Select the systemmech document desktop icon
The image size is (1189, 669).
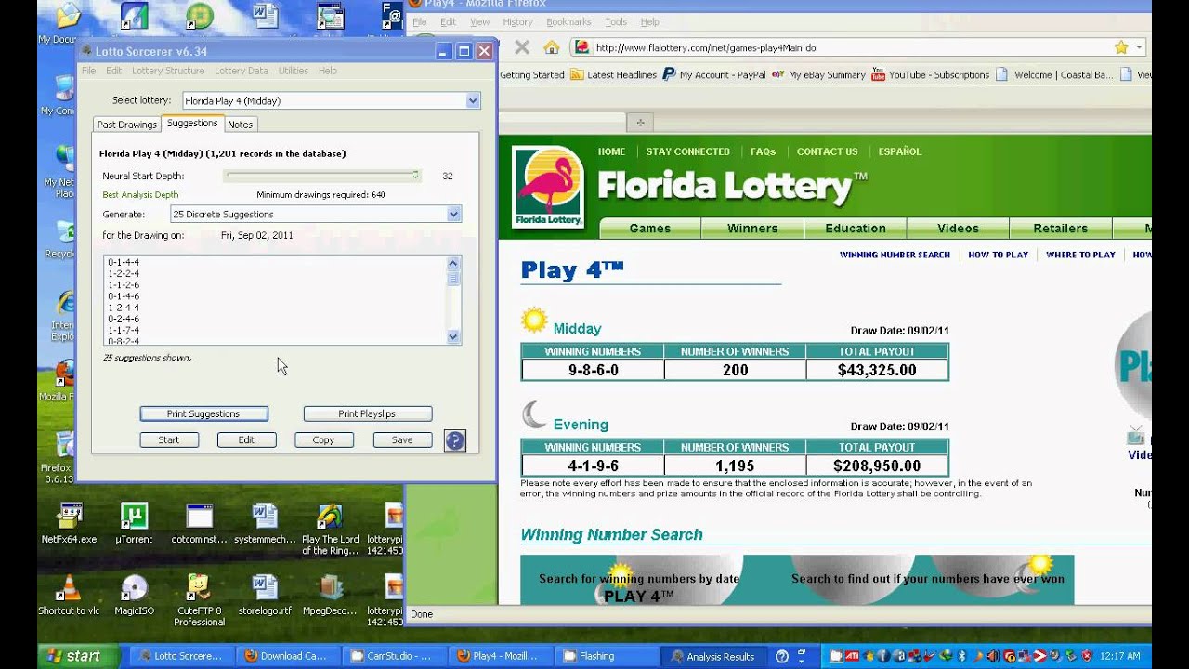click(265, 523)
